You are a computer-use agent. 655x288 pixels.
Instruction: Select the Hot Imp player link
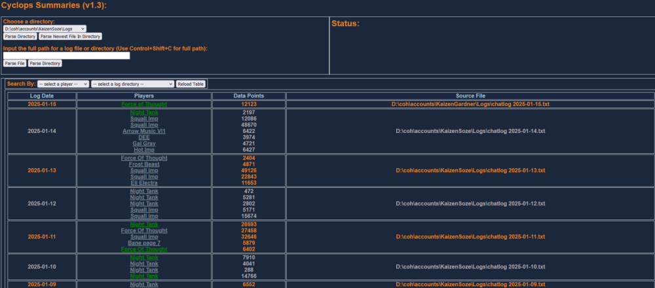tap(144, 149)
